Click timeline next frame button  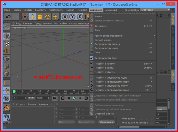pos(80,98)
